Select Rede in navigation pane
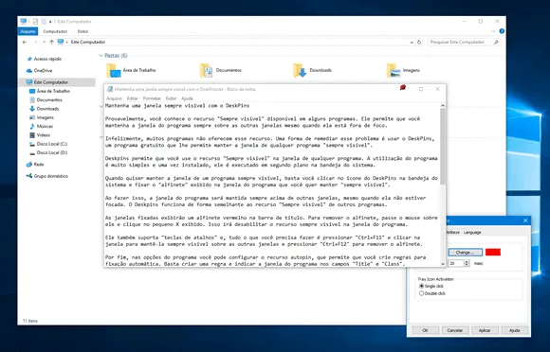 [39, 165]
